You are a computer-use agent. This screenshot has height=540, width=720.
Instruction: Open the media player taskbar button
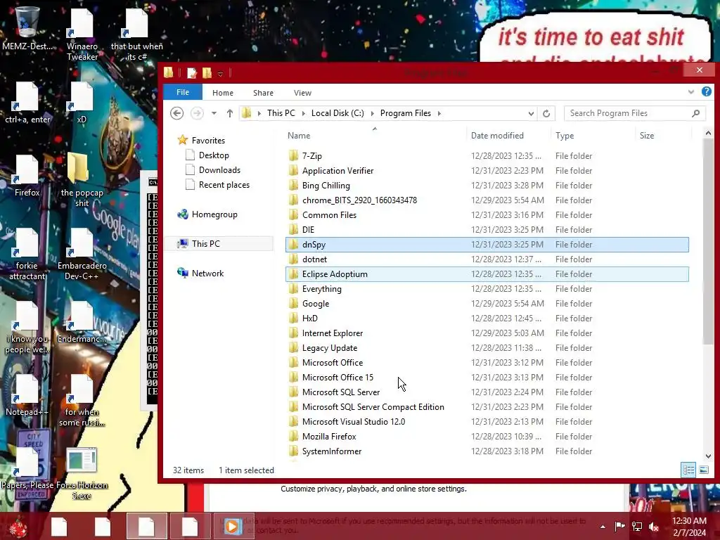[x=233, y=526]
